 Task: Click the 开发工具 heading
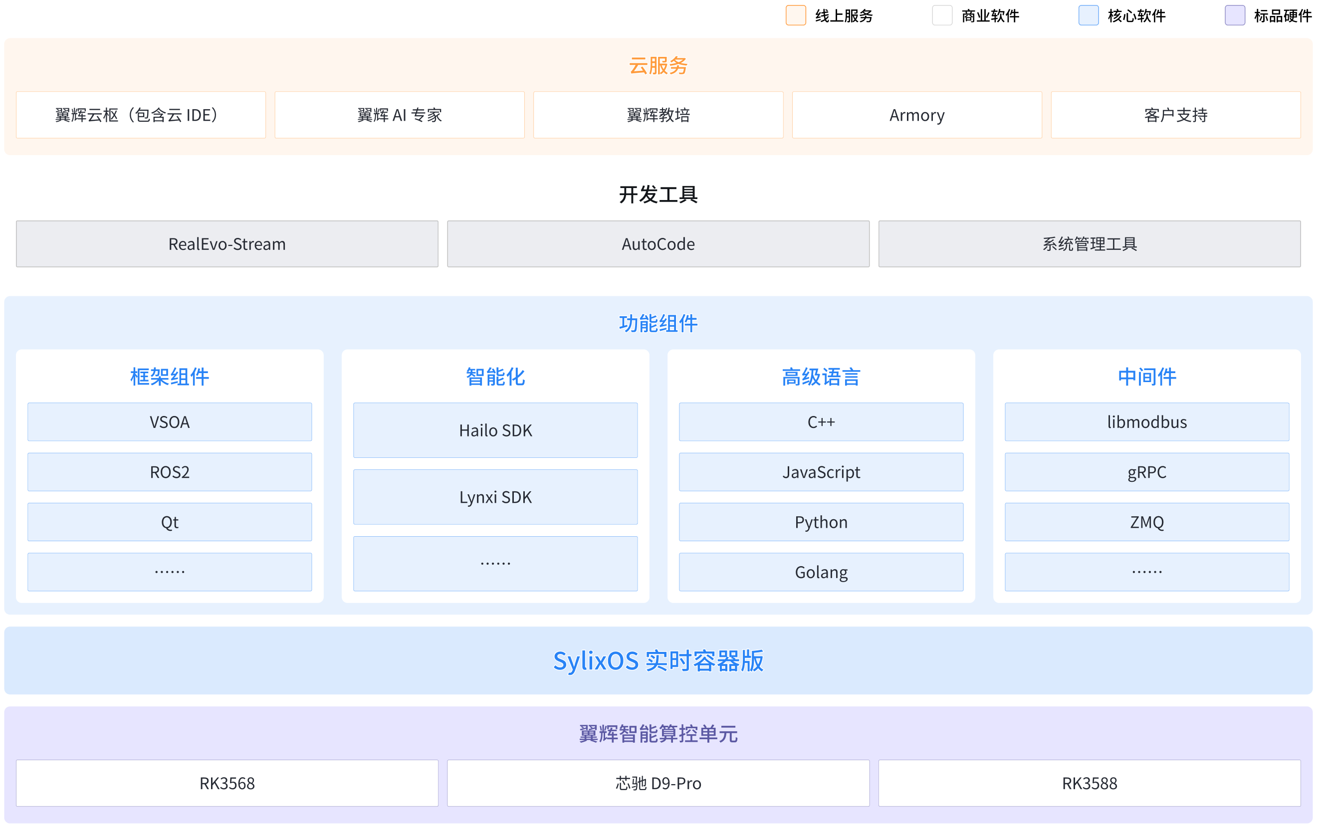658,195
